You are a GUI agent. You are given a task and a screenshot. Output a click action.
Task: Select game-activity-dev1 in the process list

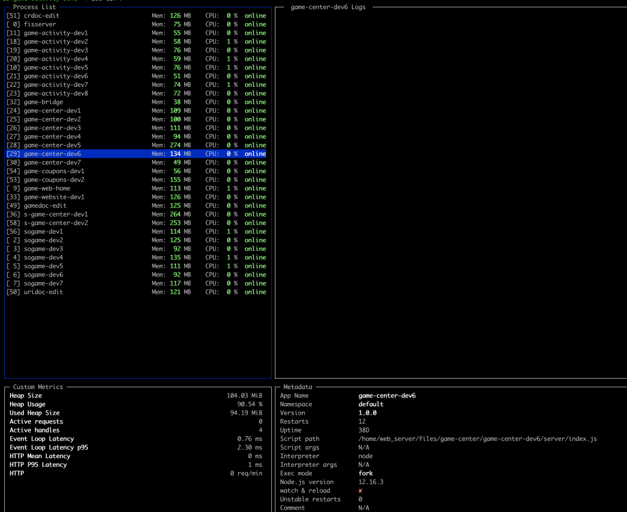click(x=136, y=33)
